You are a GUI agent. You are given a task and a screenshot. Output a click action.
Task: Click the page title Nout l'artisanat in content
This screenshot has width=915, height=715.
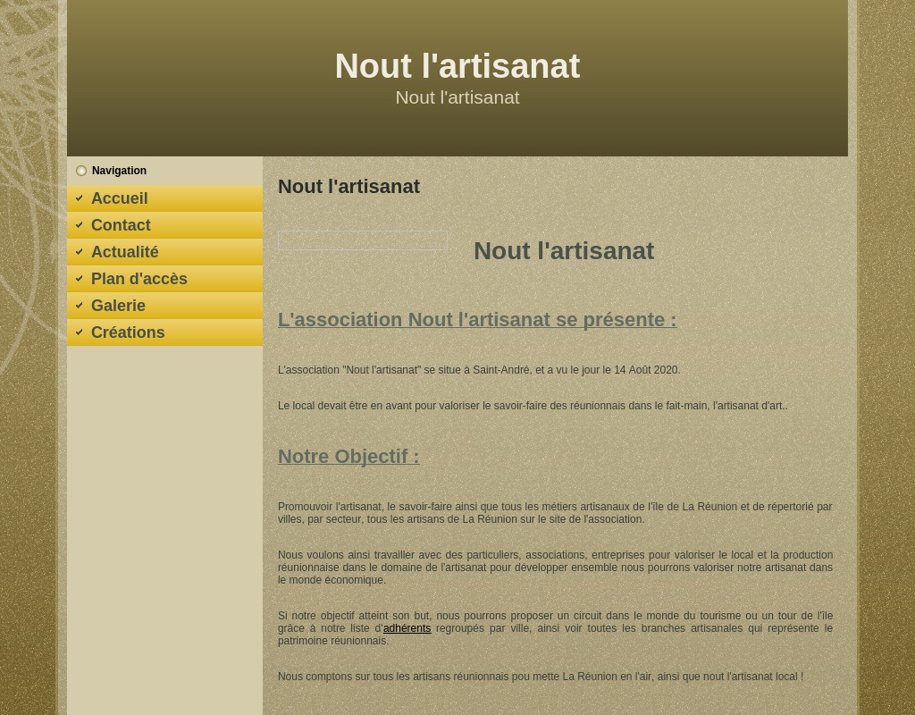coord(349,187)
